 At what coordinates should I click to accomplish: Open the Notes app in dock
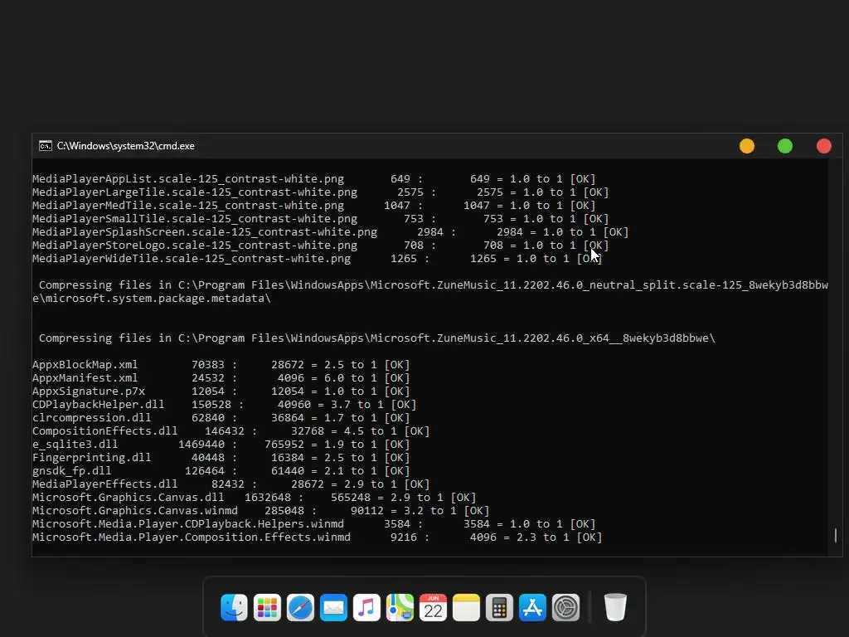click(x=466, y=608)
